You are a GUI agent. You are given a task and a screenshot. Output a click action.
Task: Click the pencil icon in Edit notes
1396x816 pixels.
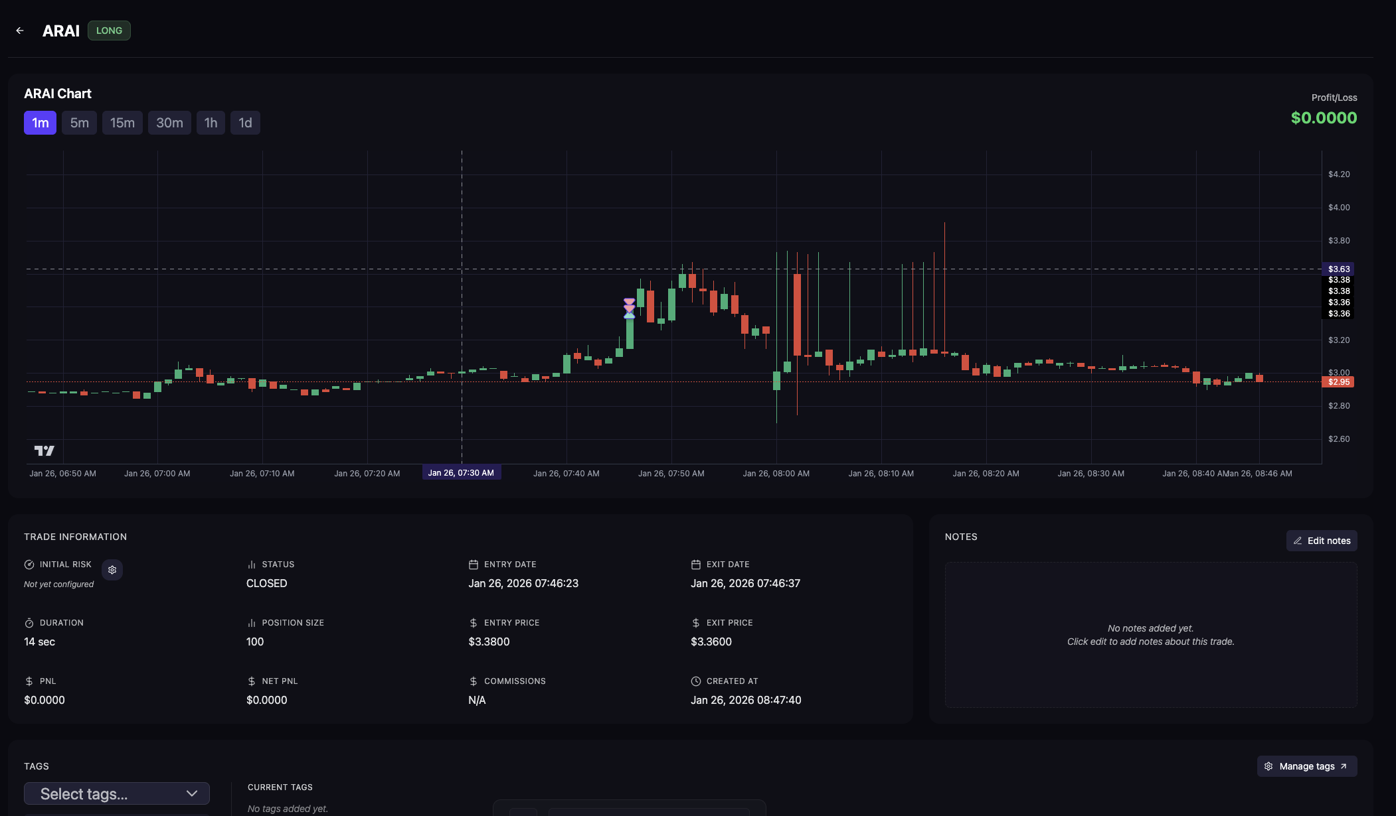click(x=1298, y=541)
